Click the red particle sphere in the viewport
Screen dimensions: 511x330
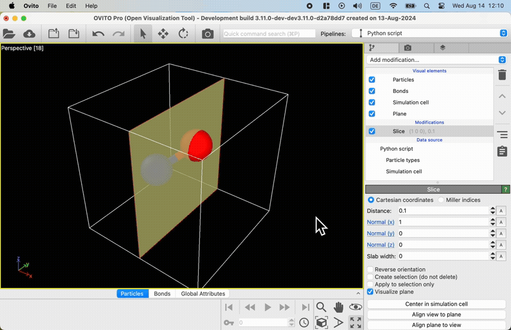[199, 144]
